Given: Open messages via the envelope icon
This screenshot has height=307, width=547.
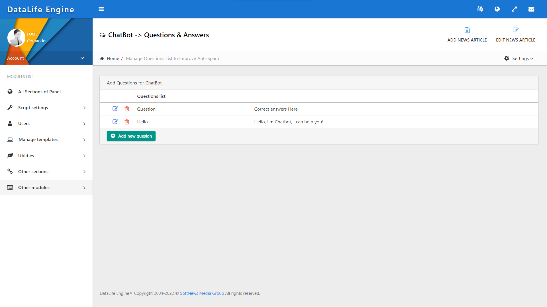Looking at the screenshot, I should [x=531, y=9].
